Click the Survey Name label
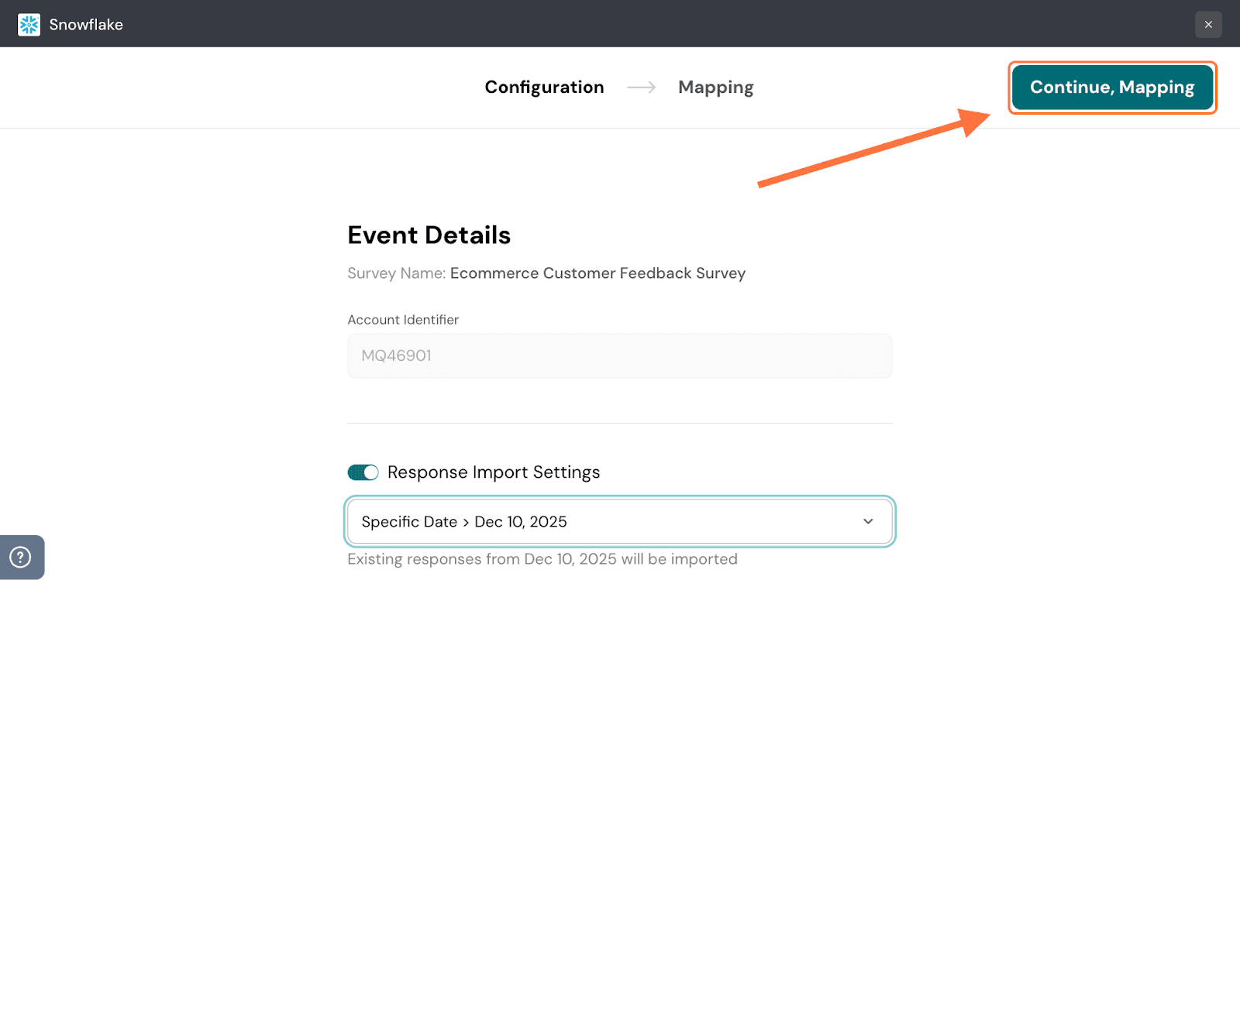This screenshot has height=1023, width=1240. pos(396,273)
